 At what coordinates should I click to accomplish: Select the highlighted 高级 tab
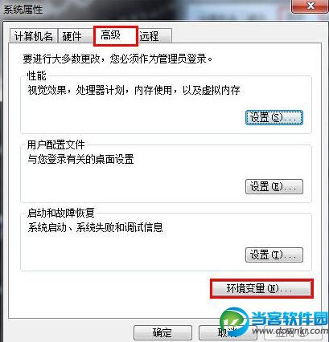pos(116,35)
